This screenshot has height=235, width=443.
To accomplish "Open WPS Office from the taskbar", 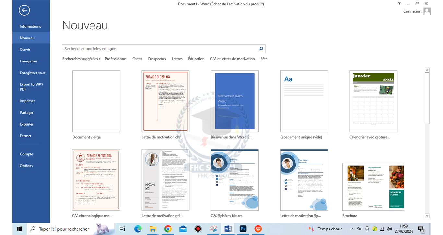I will (258, 229).
